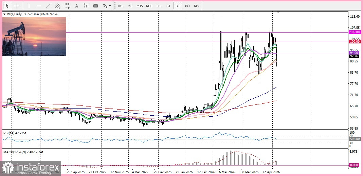
Task: Select the text label 'T' tool
Action: point(86,6)
